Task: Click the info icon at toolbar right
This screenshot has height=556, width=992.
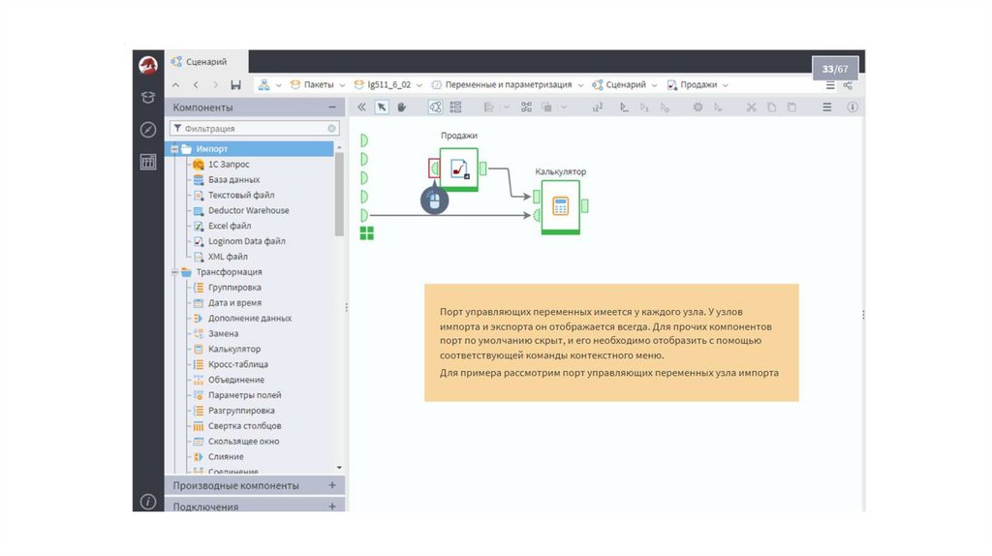Action: click(x=852, y=108)
